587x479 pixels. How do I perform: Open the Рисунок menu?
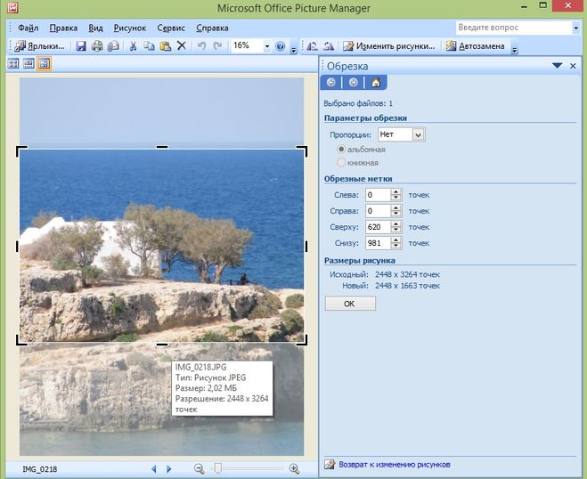(129, 28)
